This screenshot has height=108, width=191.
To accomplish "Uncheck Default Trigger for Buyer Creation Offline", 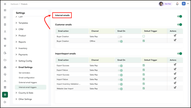I will click(144, 41).
